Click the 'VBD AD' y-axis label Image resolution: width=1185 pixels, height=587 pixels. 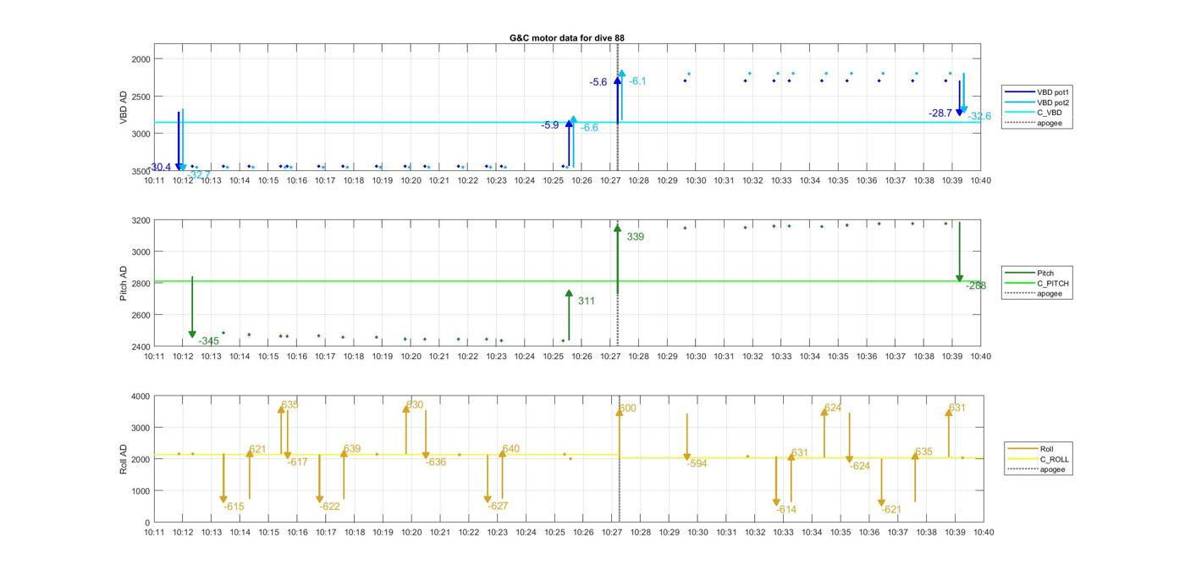(x=124, y=108)
